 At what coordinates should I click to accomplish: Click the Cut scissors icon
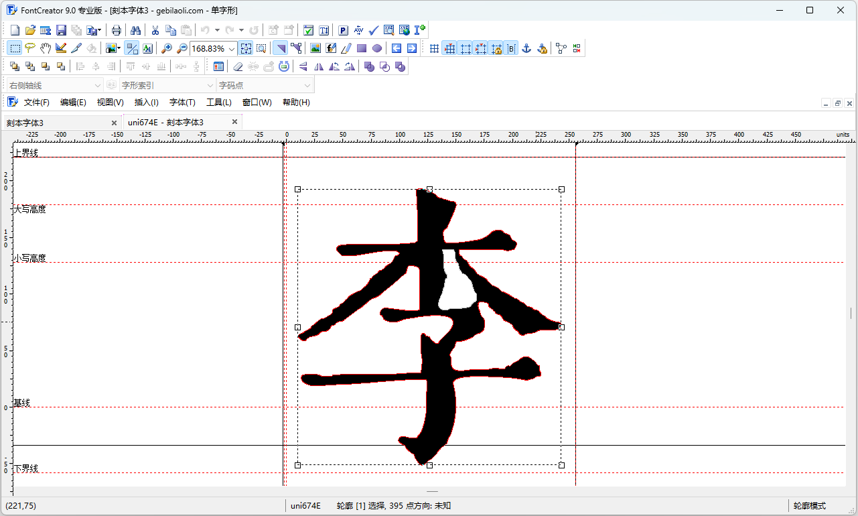coord(155,30)
